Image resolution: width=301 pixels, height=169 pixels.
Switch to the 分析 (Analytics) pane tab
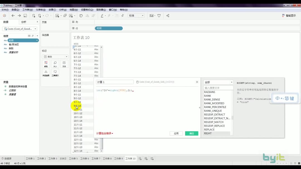(24, 22)
